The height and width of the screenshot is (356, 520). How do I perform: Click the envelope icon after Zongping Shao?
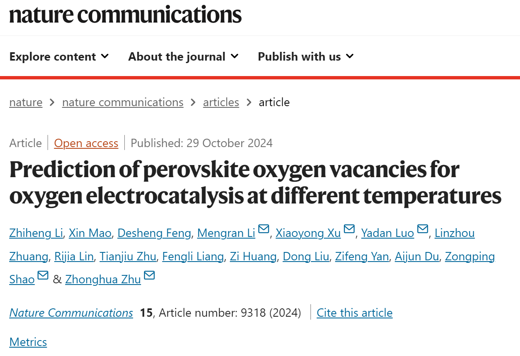tap(43, 275)
